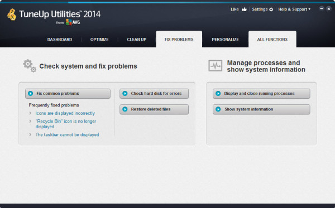The height and width of the screenshot is (208, 335).
Task: Open The taskbar cannot be displayed link
Action: [x=67, y=134]
